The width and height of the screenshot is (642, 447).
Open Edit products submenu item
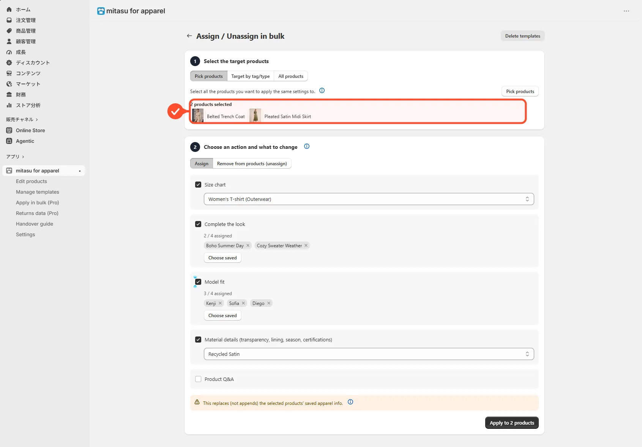[32, 182]
